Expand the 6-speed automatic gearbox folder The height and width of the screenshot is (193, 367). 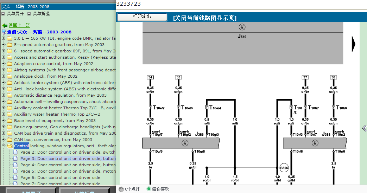tap(3, 51)
